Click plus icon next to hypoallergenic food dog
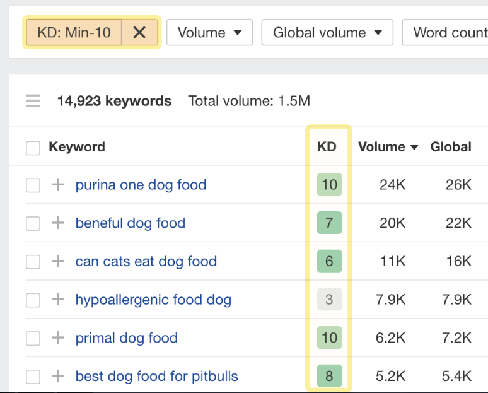488x393 pixels. point(58,300)
